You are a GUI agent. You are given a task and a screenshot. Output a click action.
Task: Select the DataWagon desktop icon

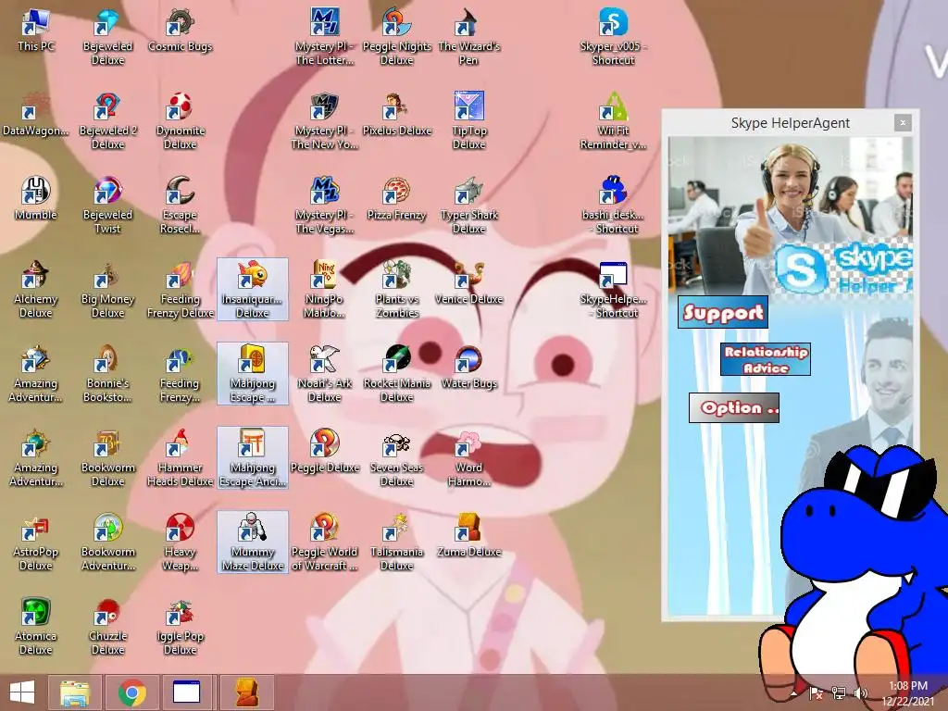click(x=35, y=114)
